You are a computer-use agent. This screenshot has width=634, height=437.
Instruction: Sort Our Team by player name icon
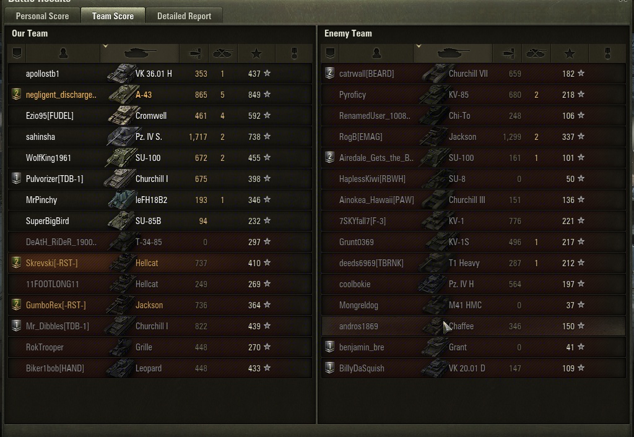tap(63, 53)
